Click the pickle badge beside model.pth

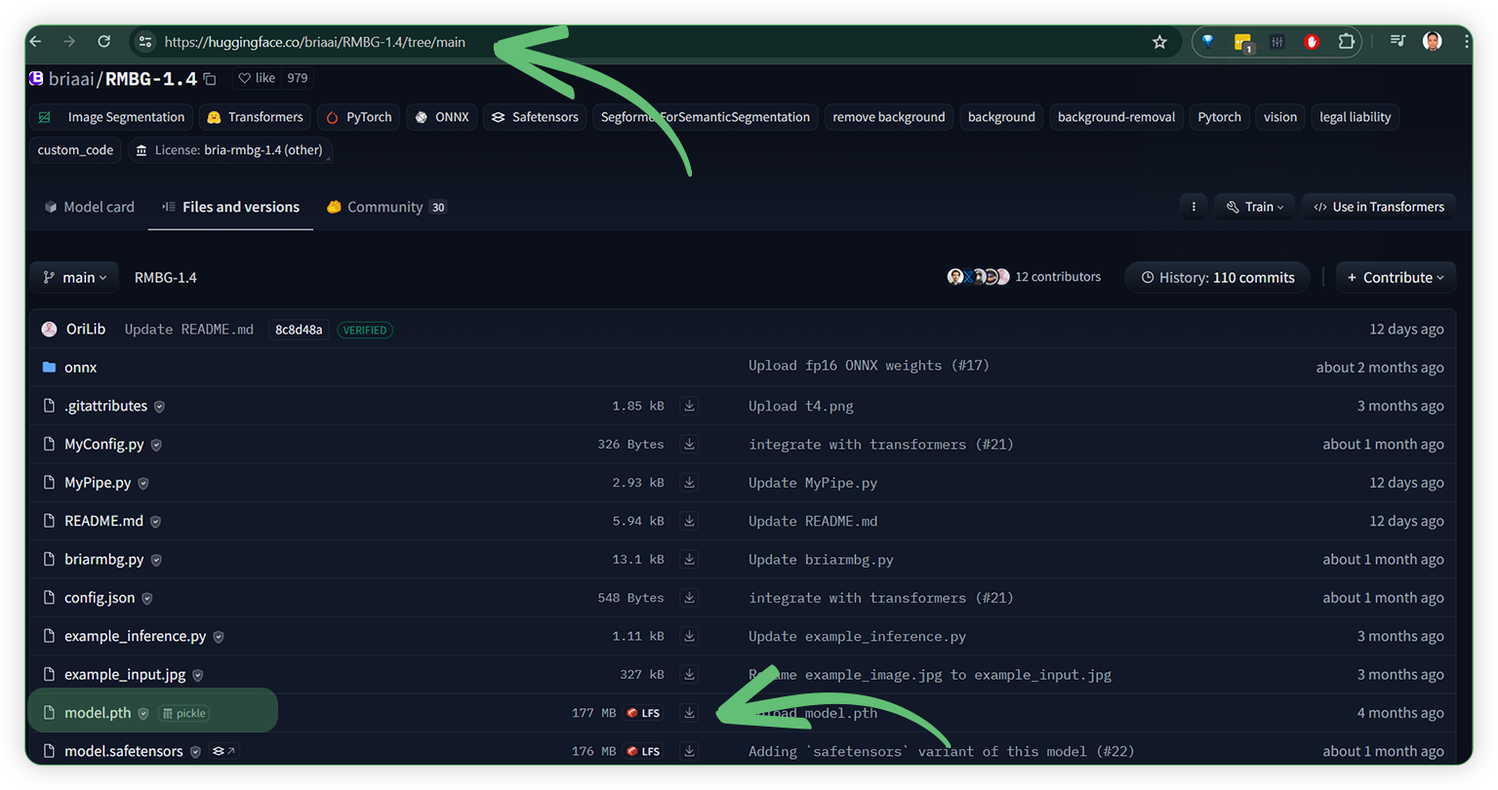[x=184, y=713]
